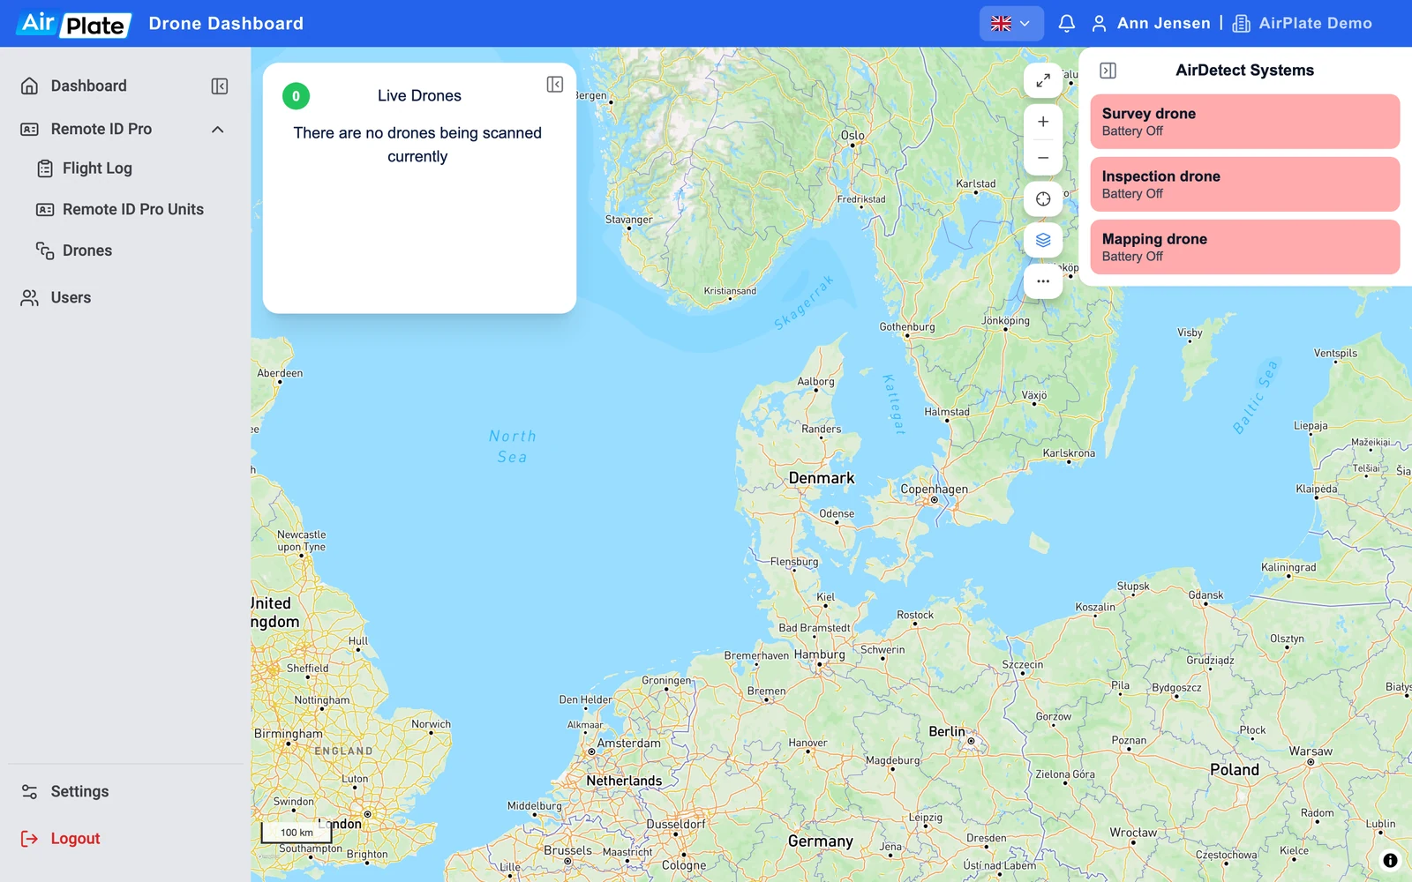Center map on current location
This screenshot has width=1412, height=882.
pyautogui.click(x=1043, y=198)
